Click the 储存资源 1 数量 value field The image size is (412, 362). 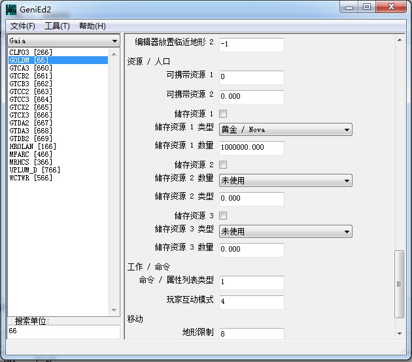click(x=251, y=147)
